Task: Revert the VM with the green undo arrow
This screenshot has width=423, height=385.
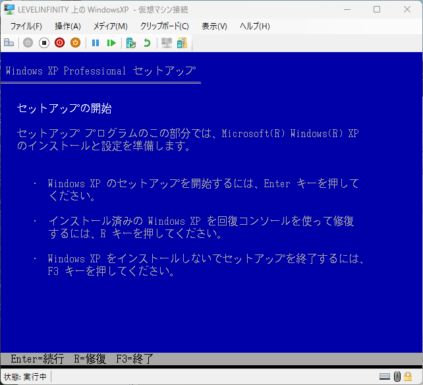Action: (147, 43)
